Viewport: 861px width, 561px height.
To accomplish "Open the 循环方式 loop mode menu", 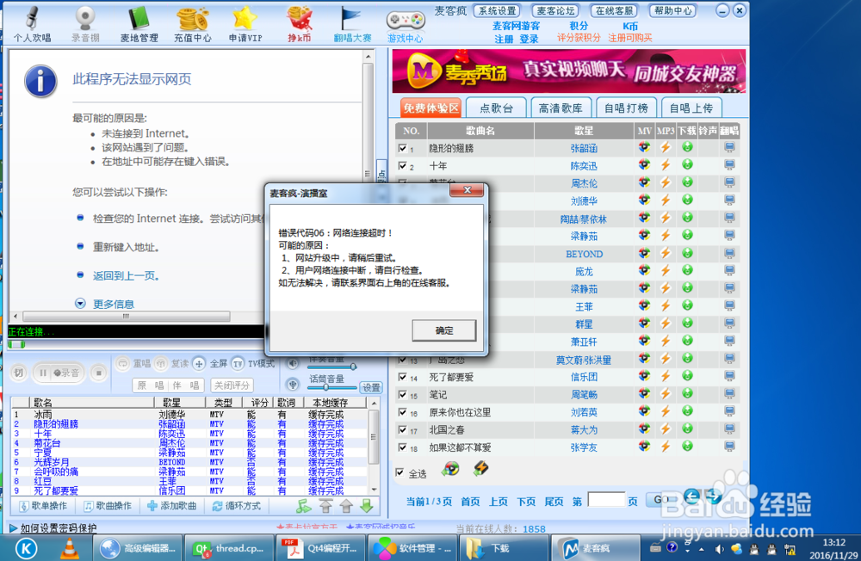I will tap(237, 506).
